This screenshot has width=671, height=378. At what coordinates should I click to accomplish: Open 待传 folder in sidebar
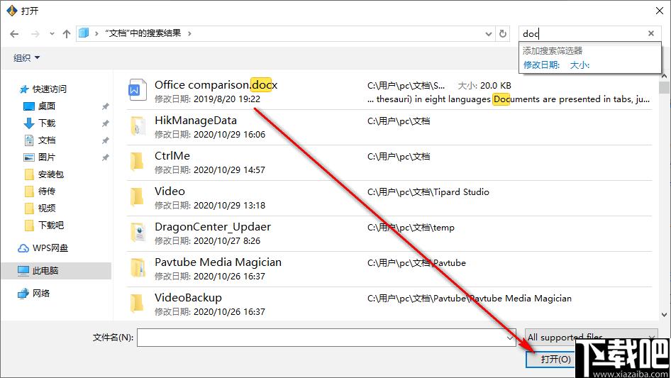pyautogui.click(x=40, y=191)
